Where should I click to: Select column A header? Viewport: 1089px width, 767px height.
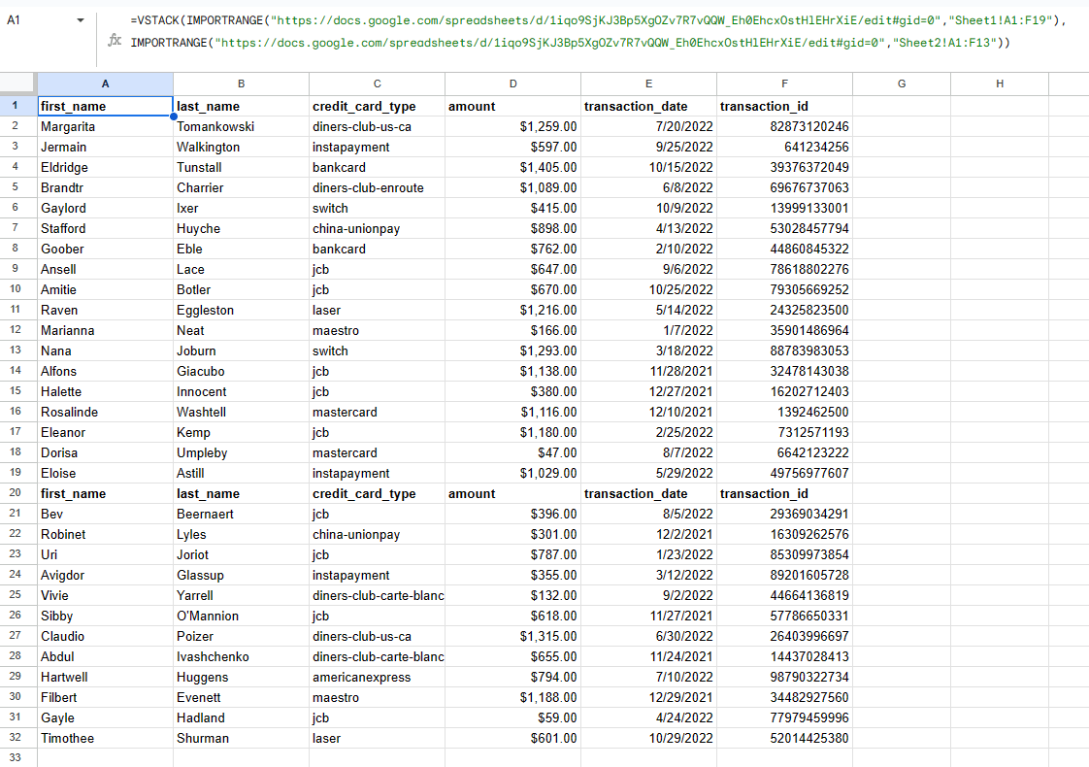pyautogui.click(x=105, y=83)
